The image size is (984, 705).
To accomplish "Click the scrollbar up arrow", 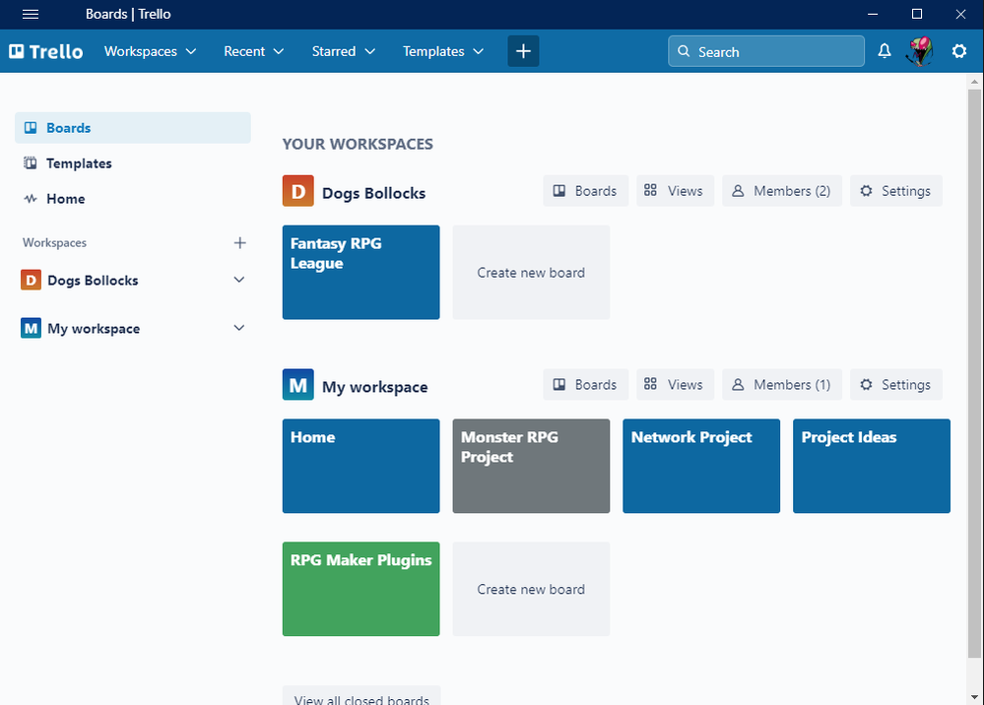I will tap(974, 82).
